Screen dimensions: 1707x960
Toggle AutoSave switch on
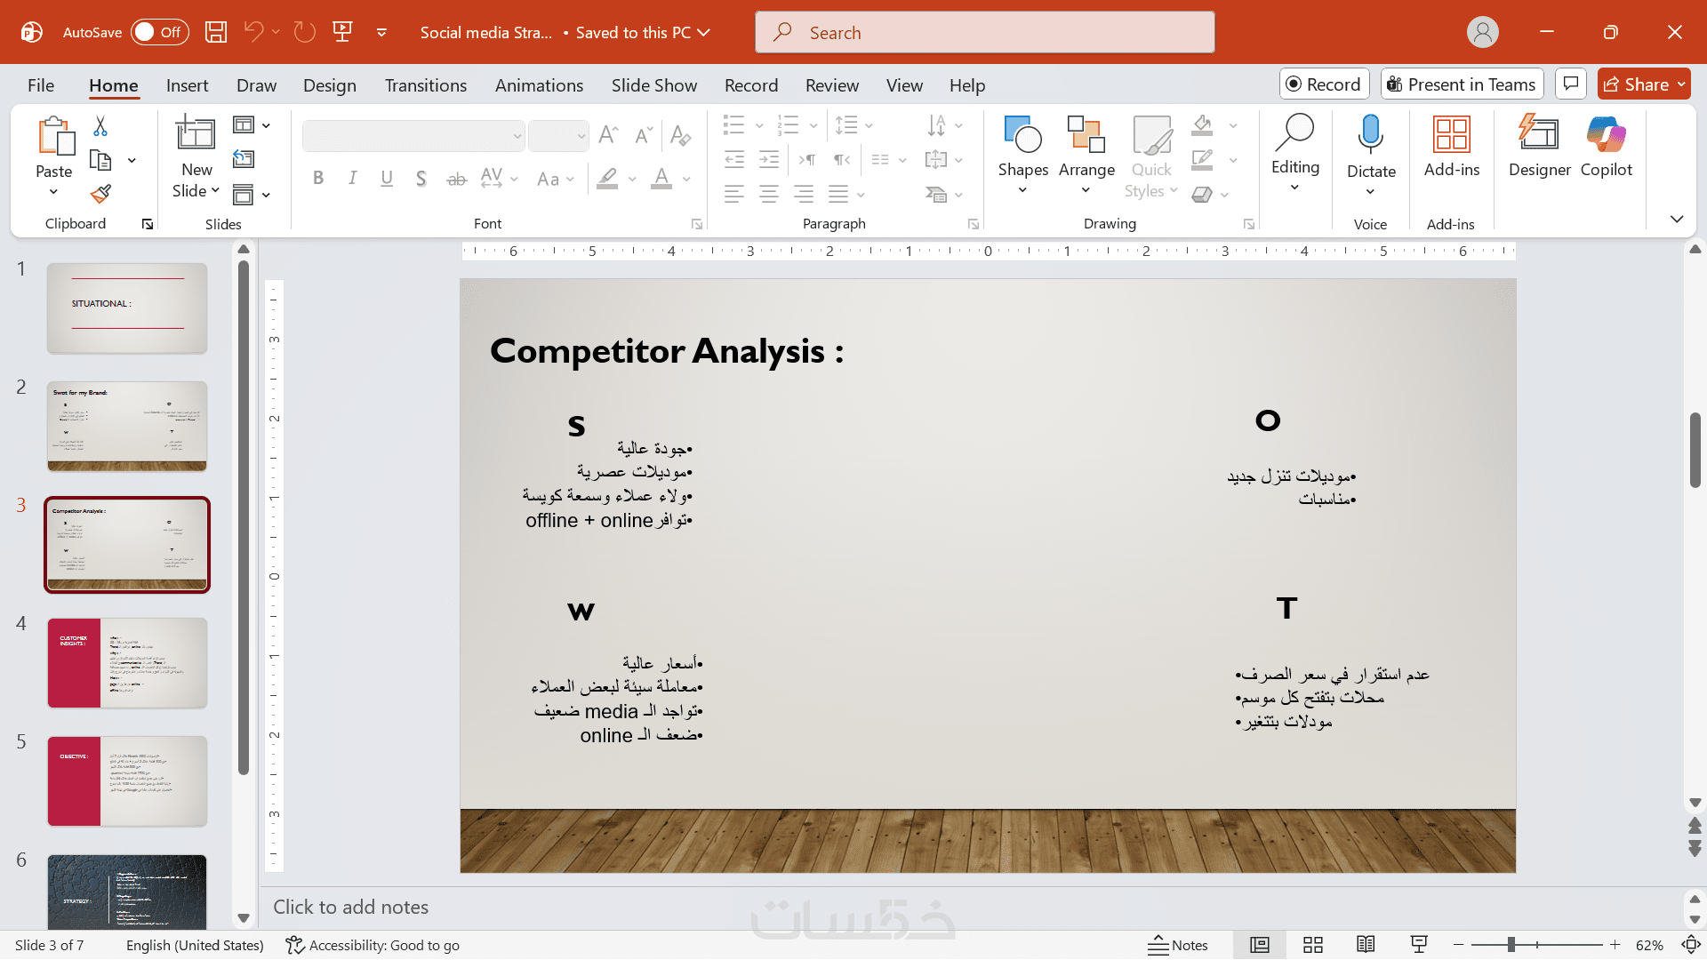(160, 33)
